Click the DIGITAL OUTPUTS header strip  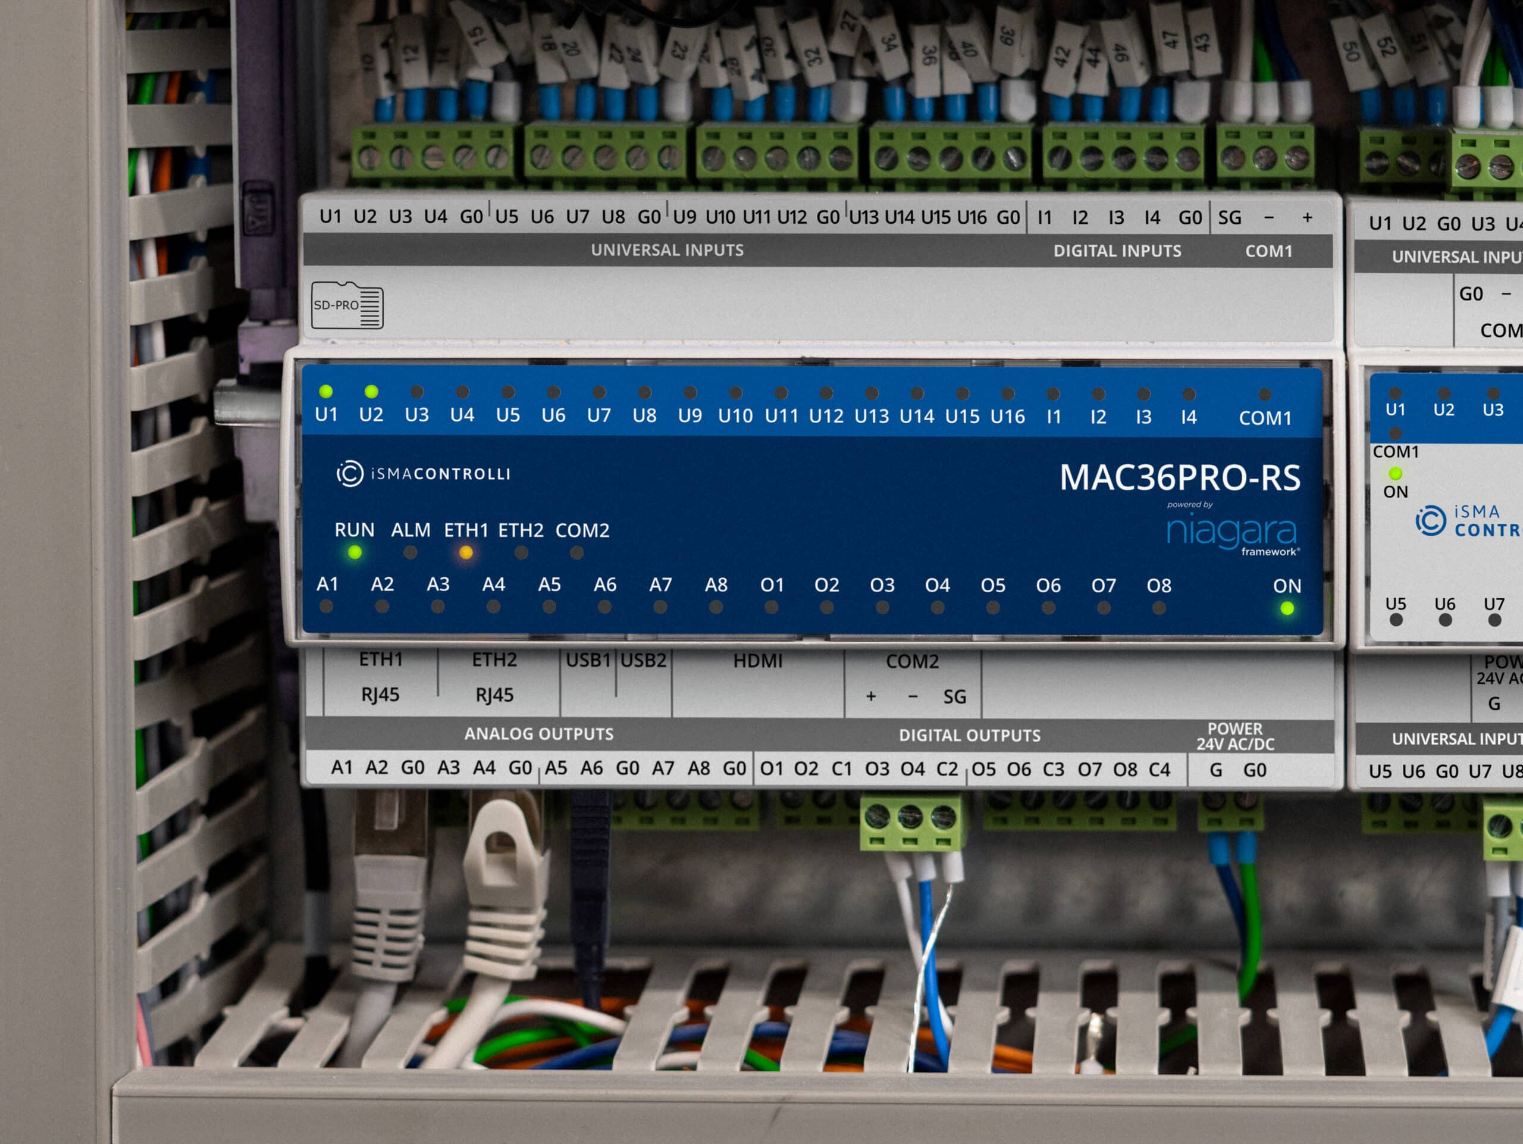pos(970,736)
